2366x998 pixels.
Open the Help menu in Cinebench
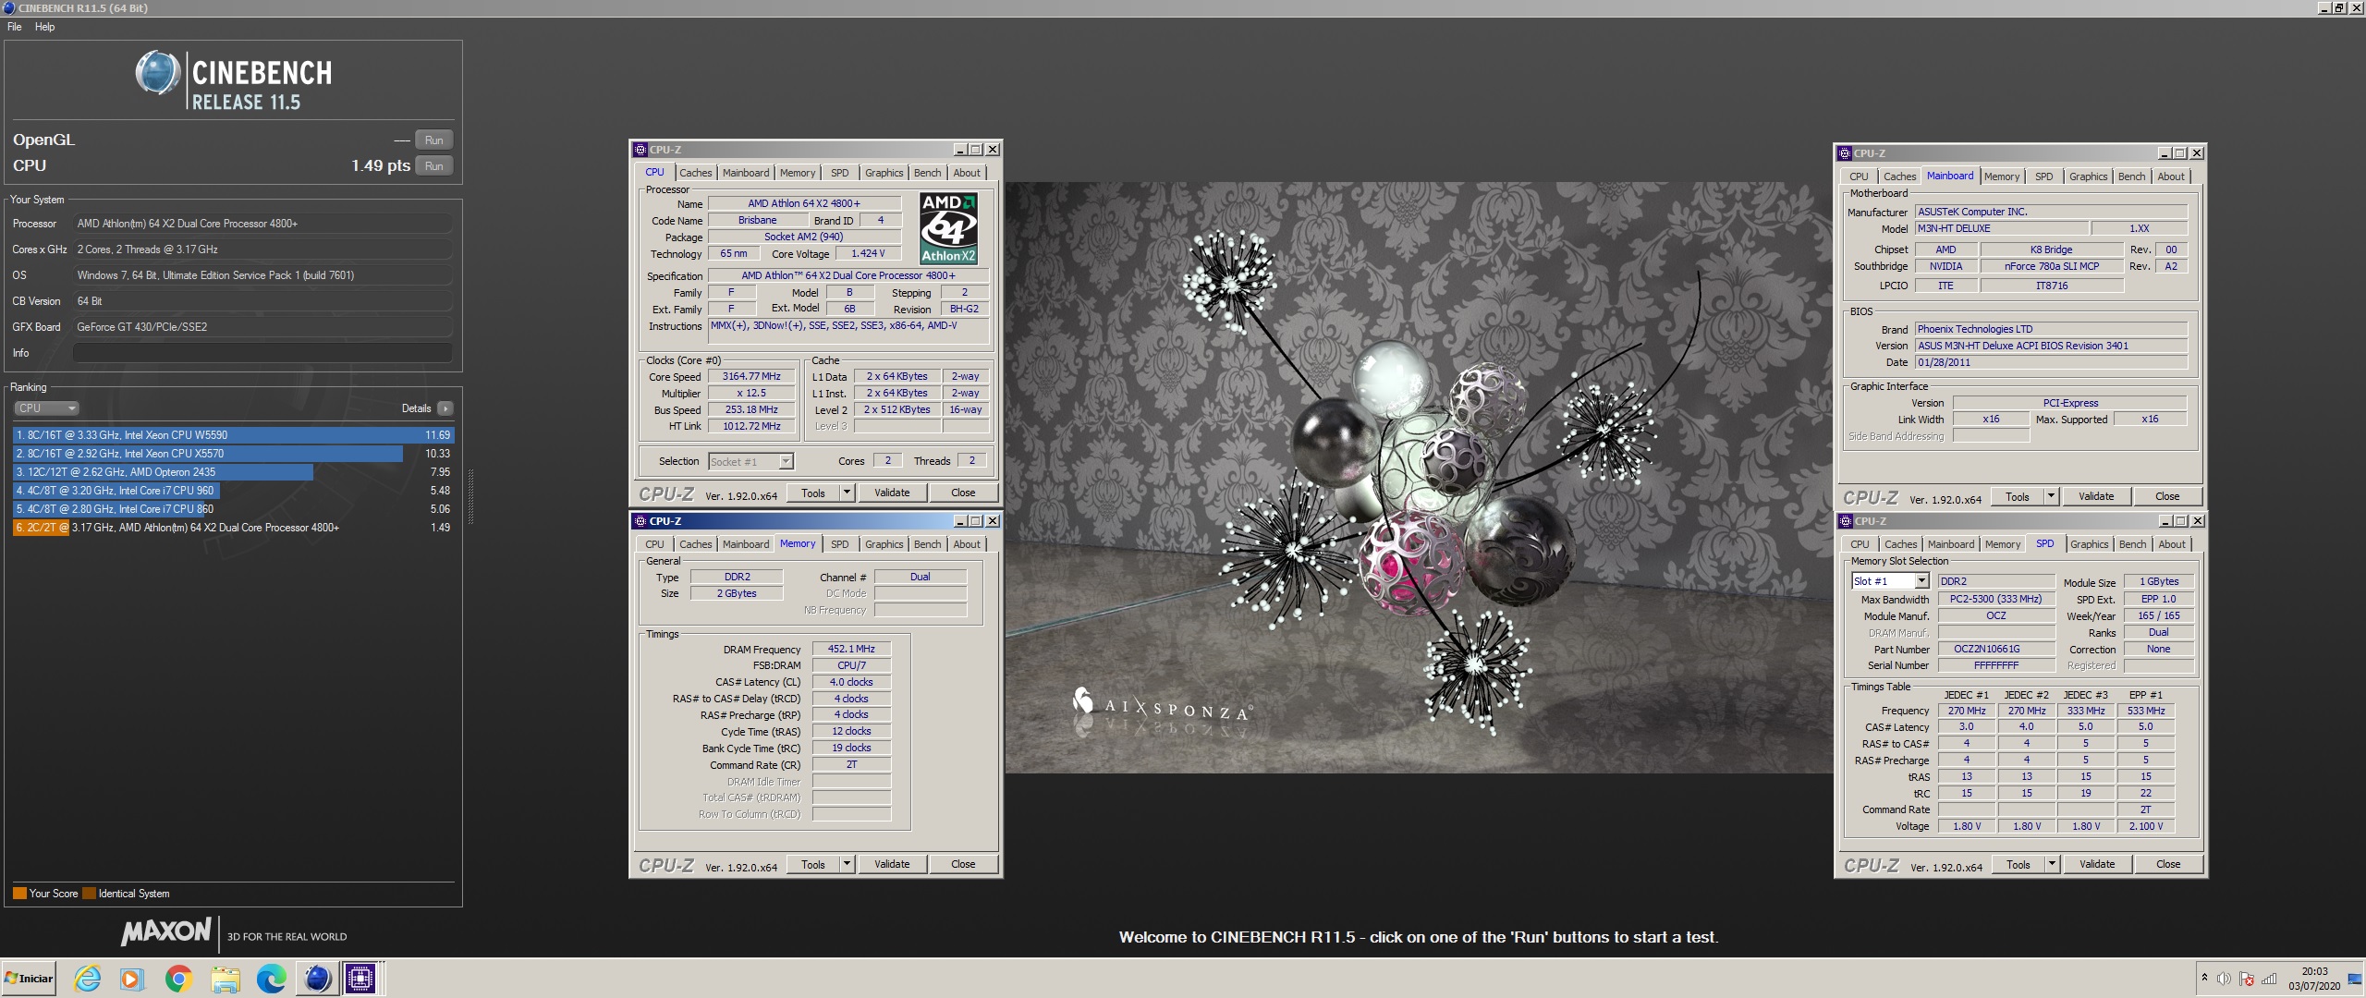tap(44, 27)
